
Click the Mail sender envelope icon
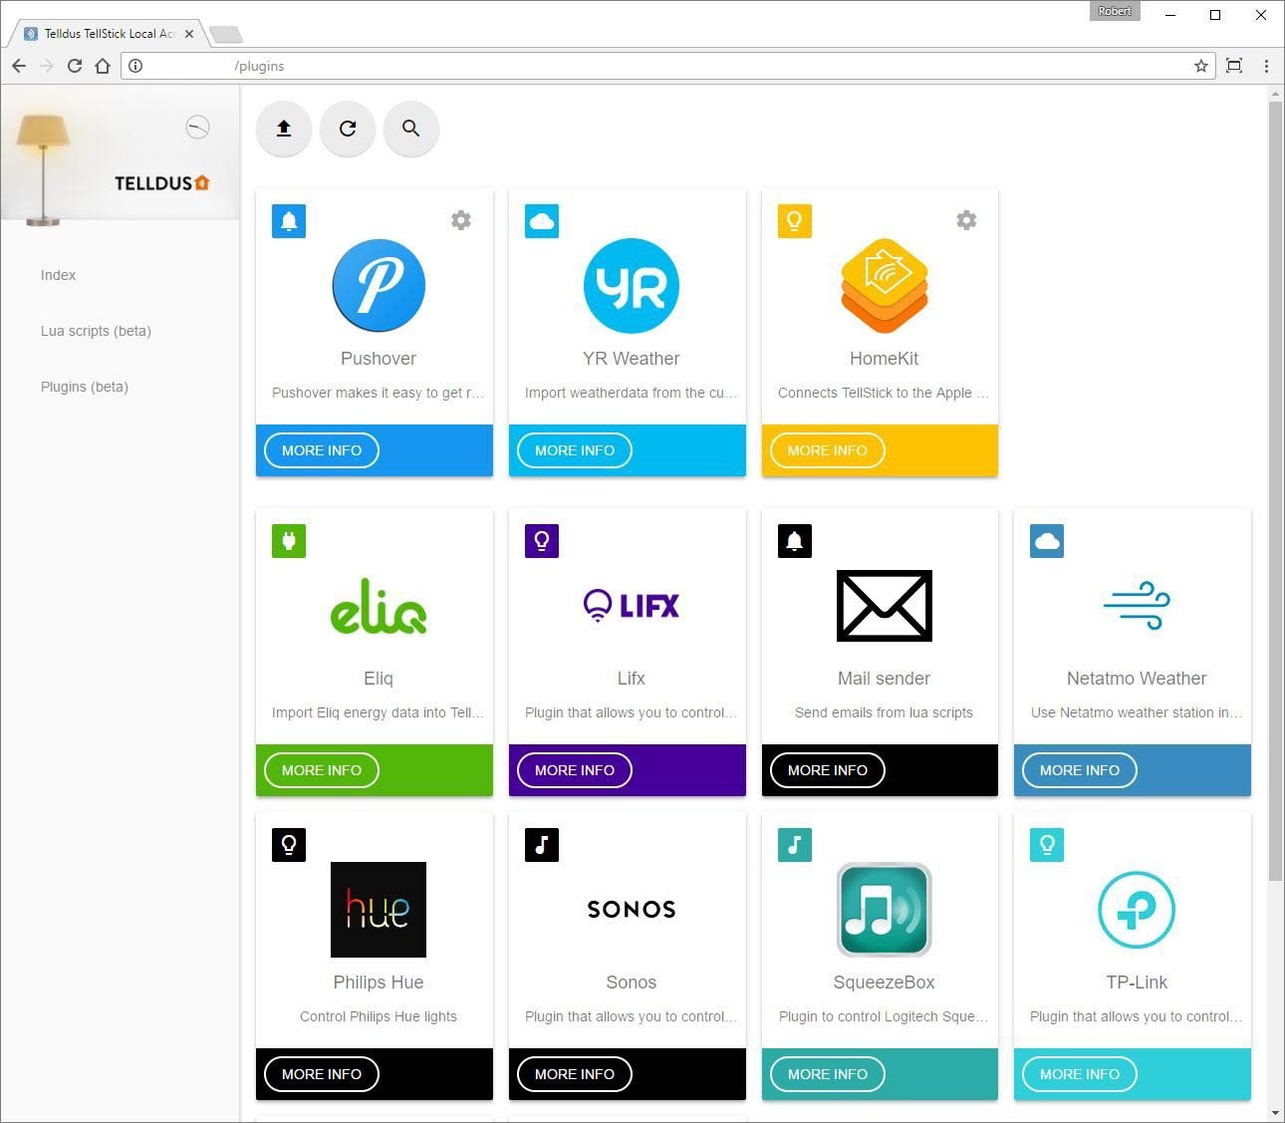coord(885,606)
